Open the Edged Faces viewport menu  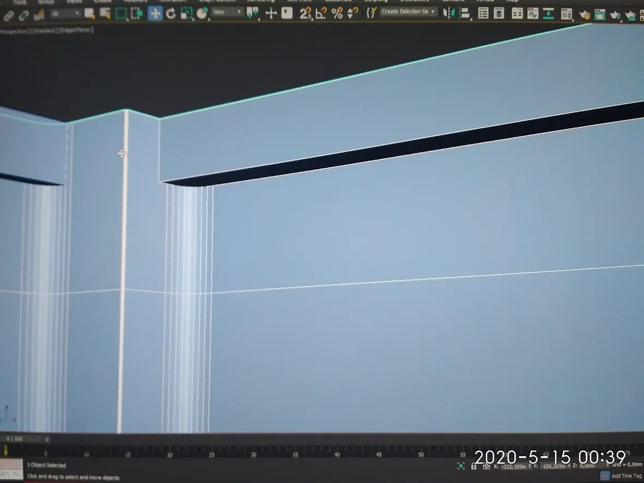click(76, 30)
